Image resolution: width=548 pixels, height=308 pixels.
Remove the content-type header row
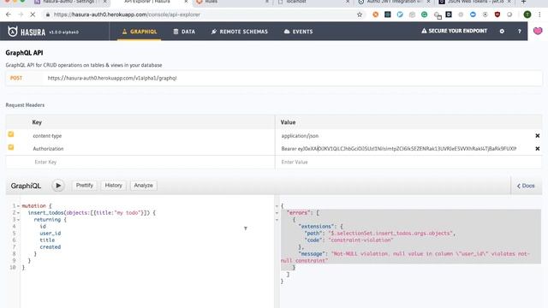coord(538,135)
